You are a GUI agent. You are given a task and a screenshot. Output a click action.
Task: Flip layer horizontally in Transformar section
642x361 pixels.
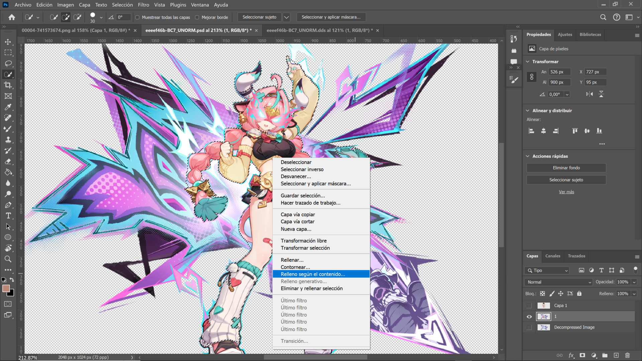tap(590, 94)
